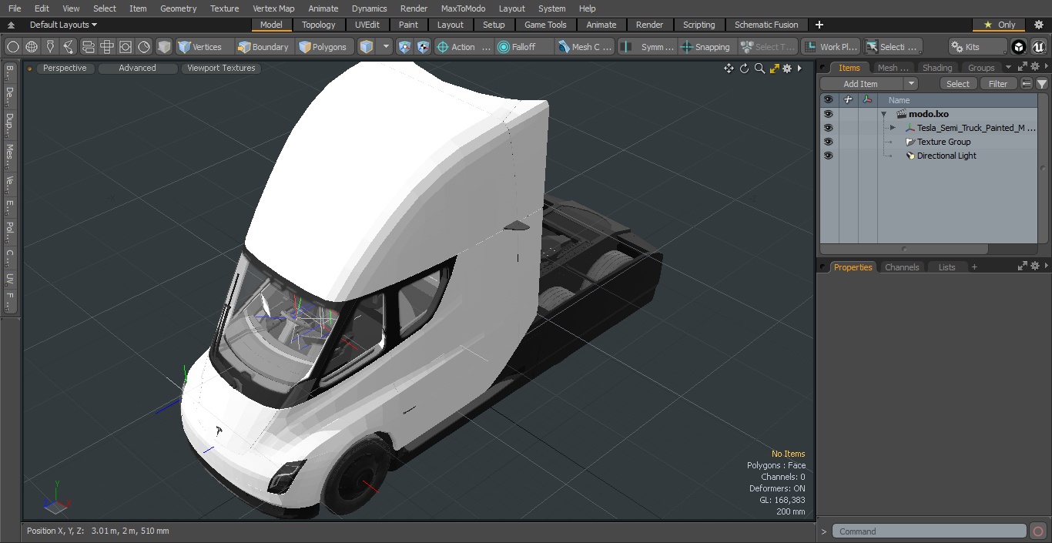This screenshot has width=1052, height=543.
Task: Click the viewport maximize arrows icon
Action: (775, 69)
